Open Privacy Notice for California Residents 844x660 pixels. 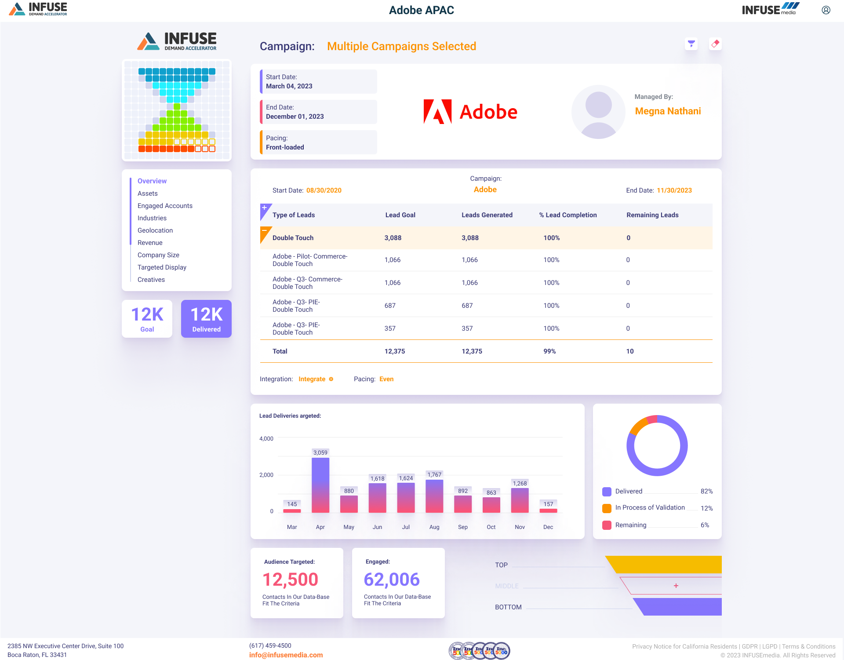click(x=684, y=646)
